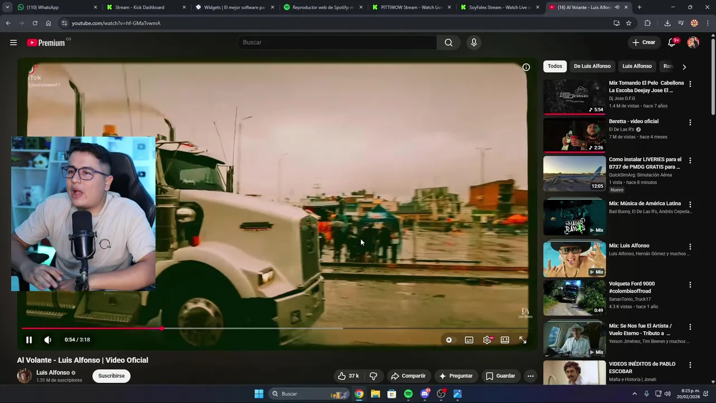Open Volqueta Ford 9000 video title
Viewport: 716px width, 403px height.
click(632, 287)
